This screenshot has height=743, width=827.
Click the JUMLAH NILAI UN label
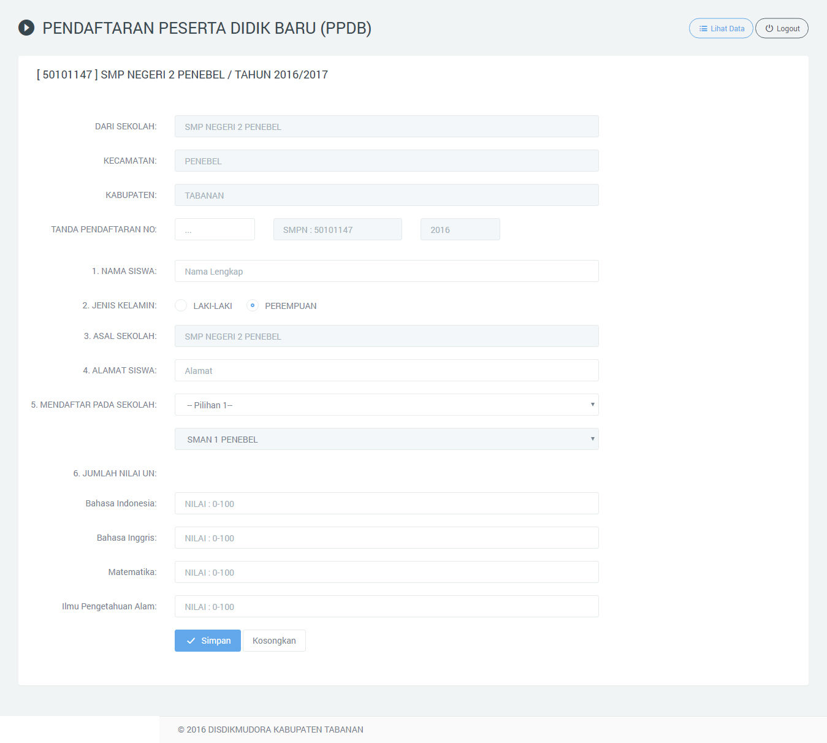(115, 473)
